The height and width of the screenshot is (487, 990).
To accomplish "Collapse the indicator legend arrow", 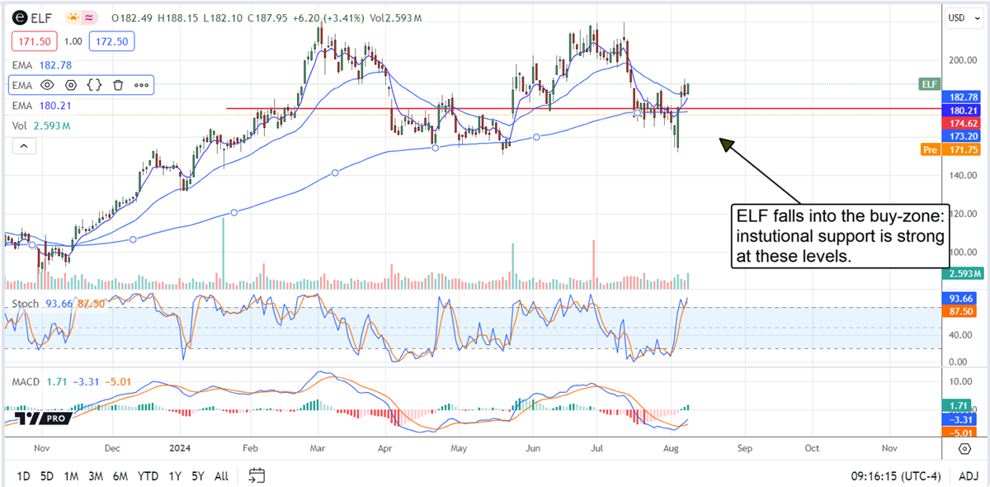I will [x=23, y=146].
